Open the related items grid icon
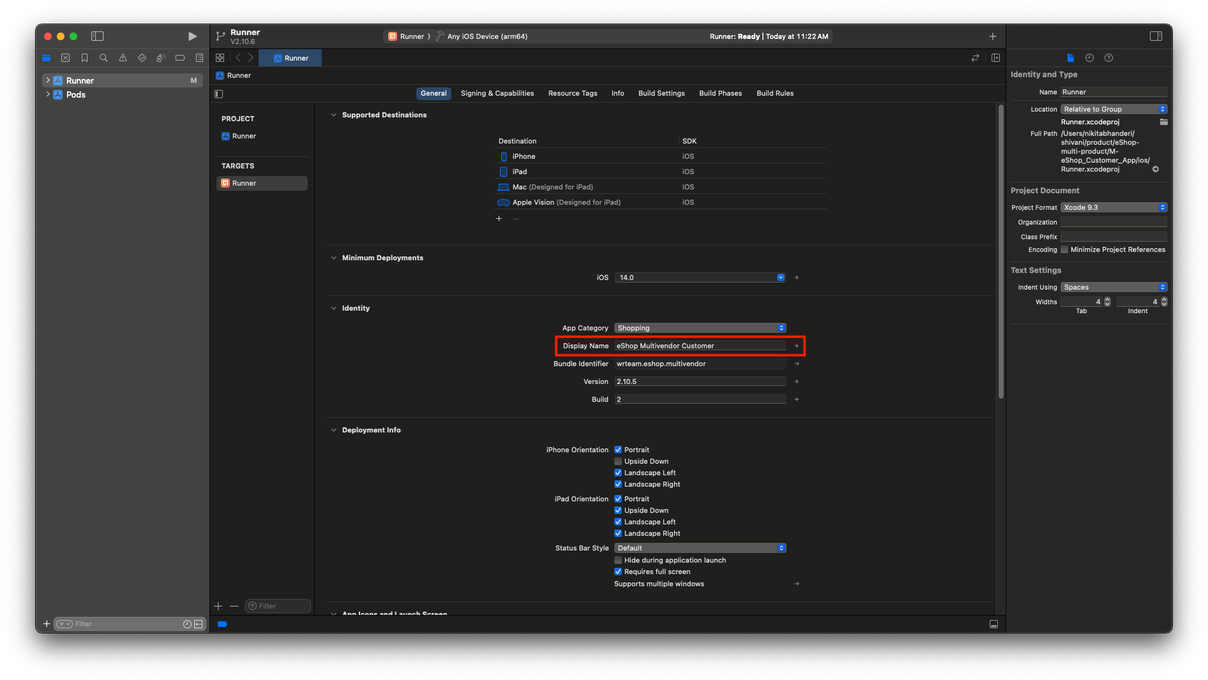Screen dimensions: 1208x680 coord(220,58)
